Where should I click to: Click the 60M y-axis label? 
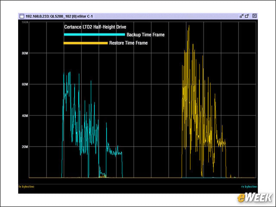click(25, 85)
